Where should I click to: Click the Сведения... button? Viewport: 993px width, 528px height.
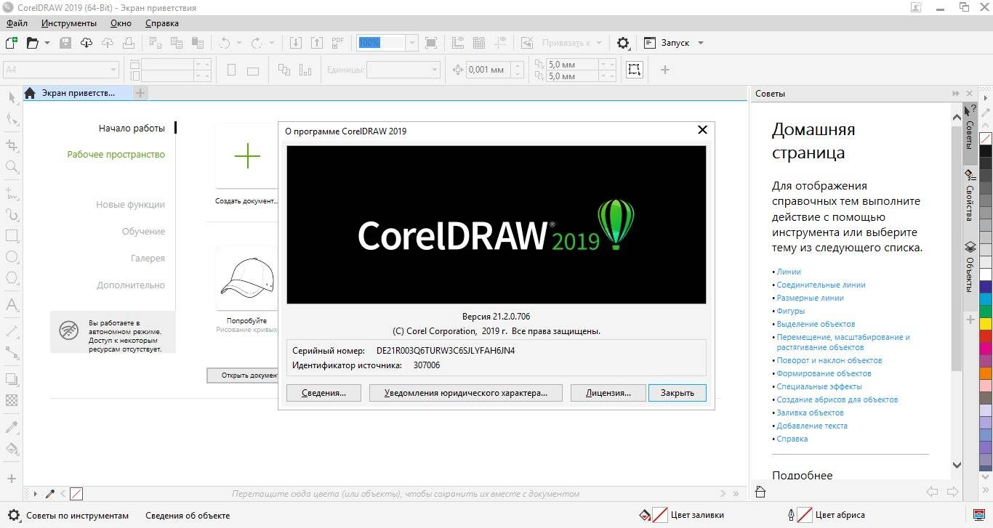[323, 393]
